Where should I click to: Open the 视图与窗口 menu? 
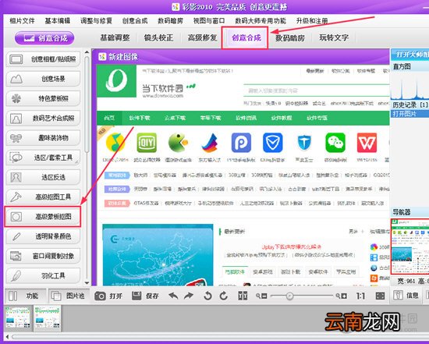[209, 21]
